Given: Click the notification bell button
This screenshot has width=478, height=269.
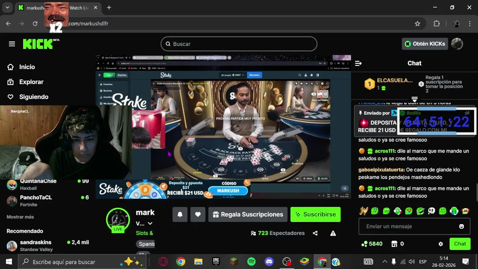Looking at the screenshot, I should click(180, 214).
